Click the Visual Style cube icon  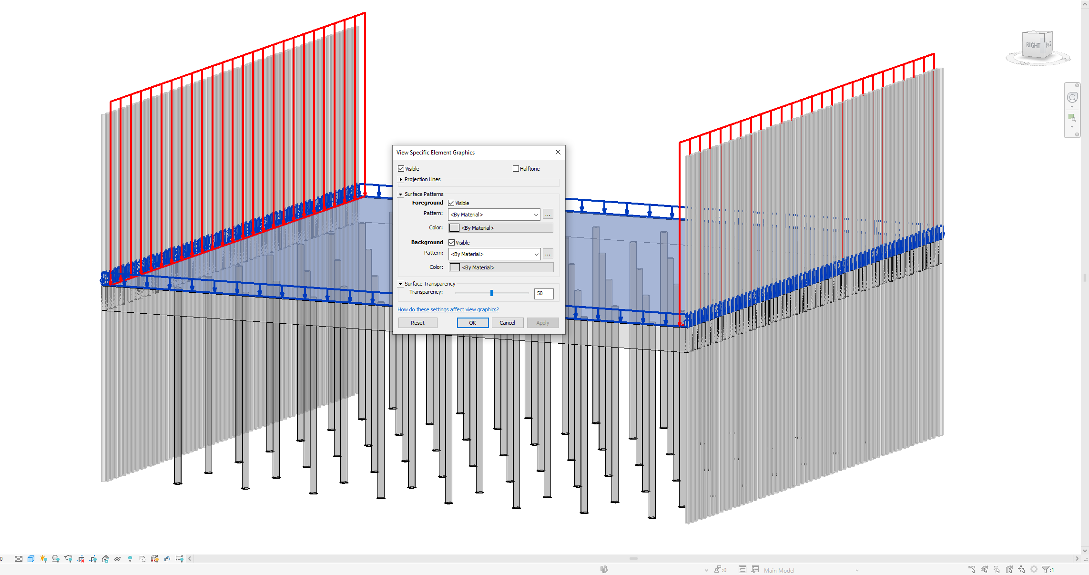click(31, 558)
